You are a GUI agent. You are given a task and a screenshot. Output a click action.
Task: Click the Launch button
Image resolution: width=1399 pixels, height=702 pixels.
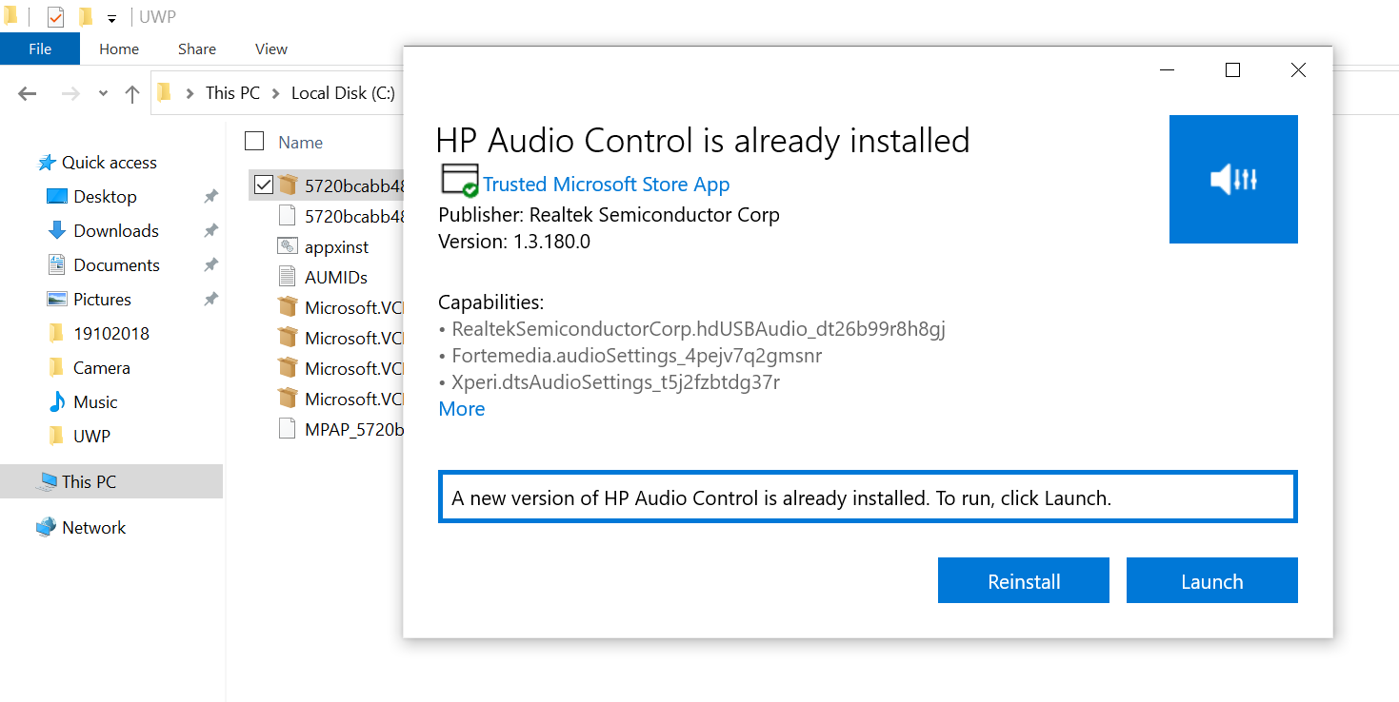[x=1211, y=581]
